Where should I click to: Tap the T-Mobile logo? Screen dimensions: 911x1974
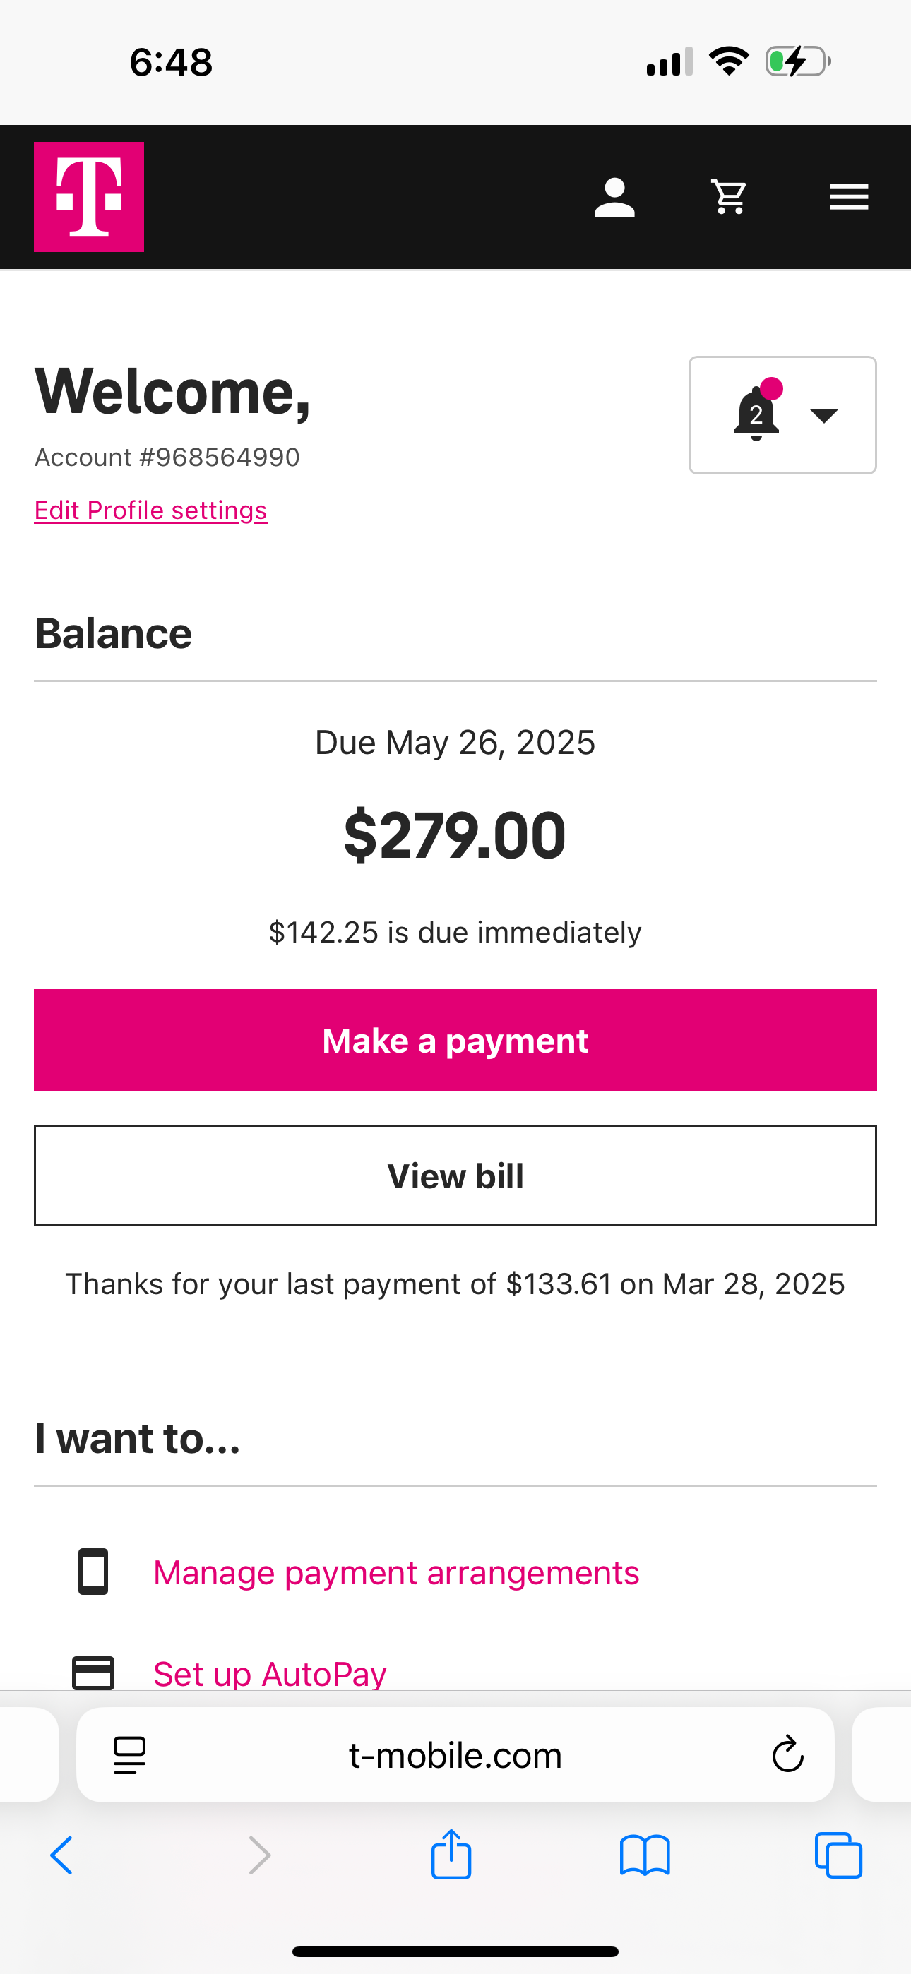89,197
